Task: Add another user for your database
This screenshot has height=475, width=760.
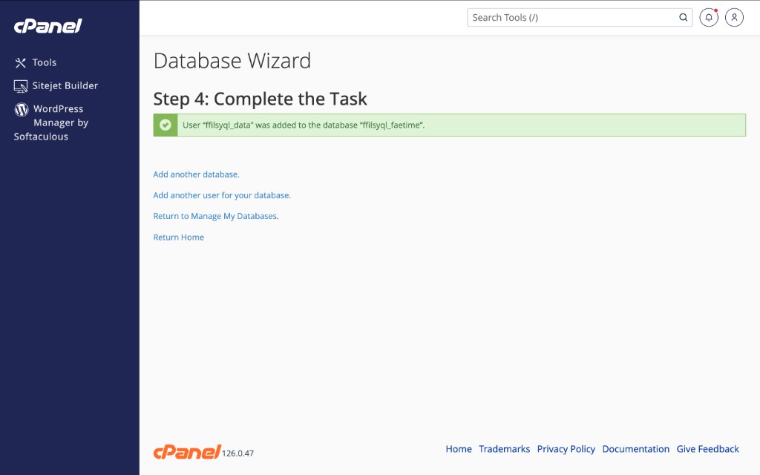Action: tap(222, 195)
